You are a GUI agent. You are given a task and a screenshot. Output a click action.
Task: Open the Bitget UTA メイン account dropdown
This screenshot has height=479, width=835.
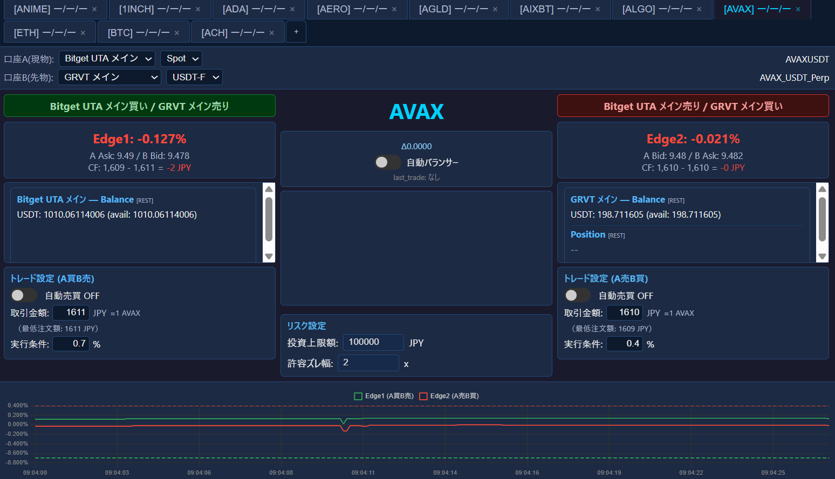click(x=107, y=59)
